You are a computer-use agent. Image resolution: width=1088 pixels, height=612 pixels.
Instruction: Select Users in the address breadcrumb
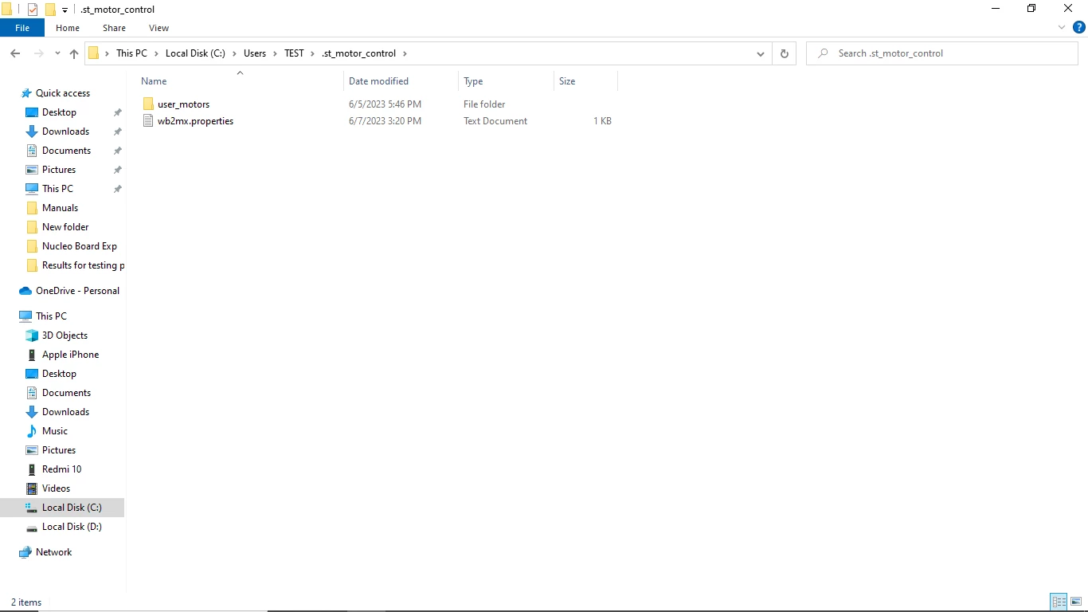tap(255, 53)
